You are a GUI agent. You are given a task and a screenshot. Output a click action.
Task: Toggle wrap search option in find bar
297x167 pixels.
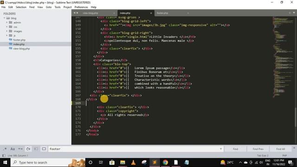(x=28, y=149)
